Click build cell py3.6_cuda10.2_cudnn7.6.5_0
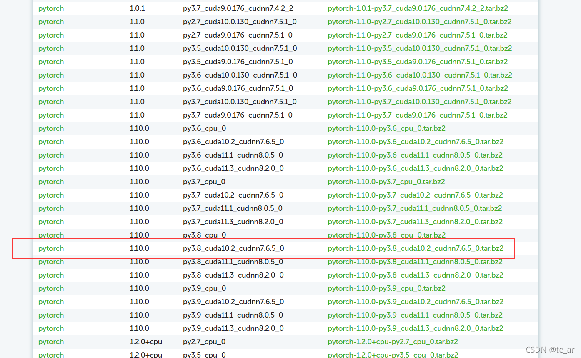The width and height of the screenshot is (581, 358). point(233,142)
